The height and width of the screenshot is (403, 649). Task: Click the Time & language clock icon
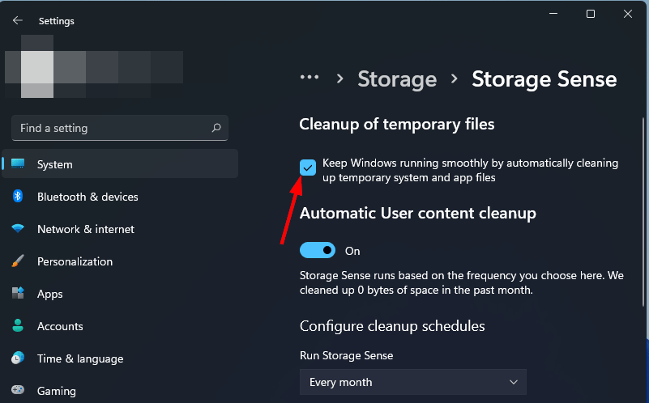pyautogui.click(x=18, y=358)
